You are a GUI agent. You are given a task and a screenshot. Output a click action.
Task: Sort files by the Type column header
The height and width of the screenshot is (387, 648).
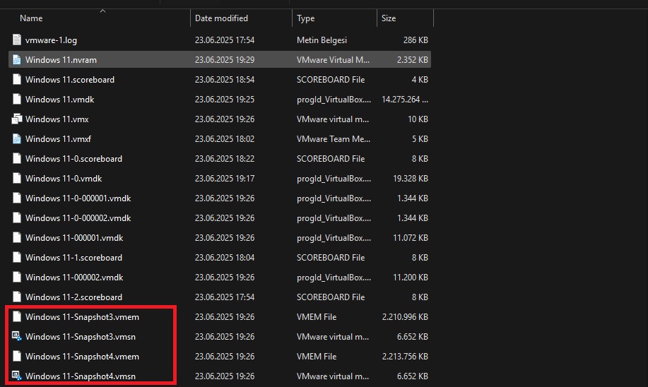click(306, 18)
